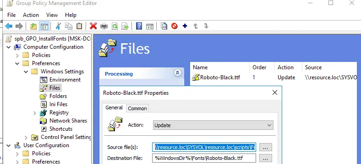Image resolution: width=361 pixels, height=164 pixels.
Task: Collapse the Windows Settings tree node
Action: point(26,72)
